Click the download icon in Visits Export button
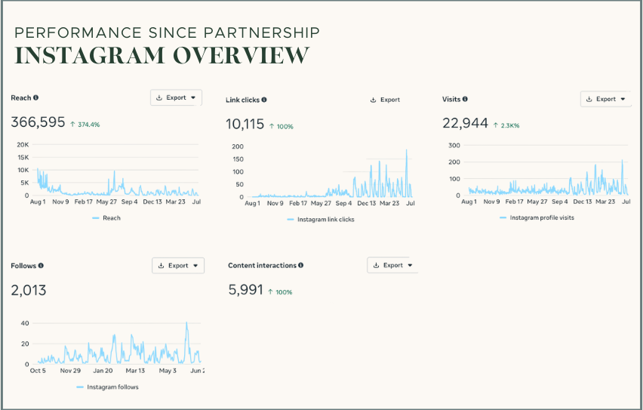The image size is (643, 410). (589, 99)
